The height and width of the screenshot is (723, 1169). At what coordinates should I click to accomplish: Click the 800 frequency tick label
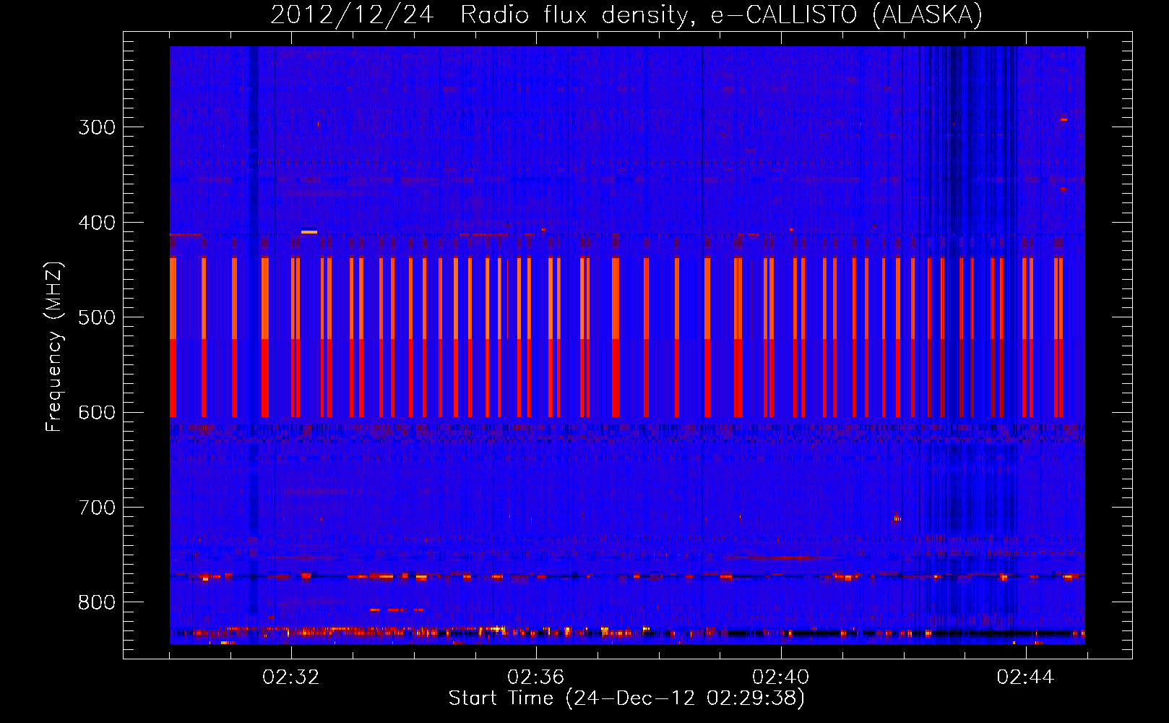click(x=97, y=603)
